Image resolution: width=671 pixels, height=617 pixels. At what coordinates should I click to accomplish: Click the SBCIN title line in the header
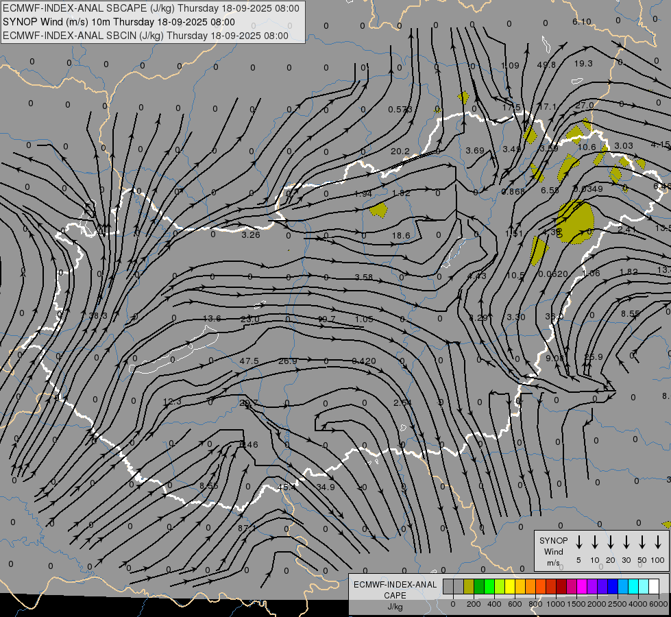tap(145, 36)
